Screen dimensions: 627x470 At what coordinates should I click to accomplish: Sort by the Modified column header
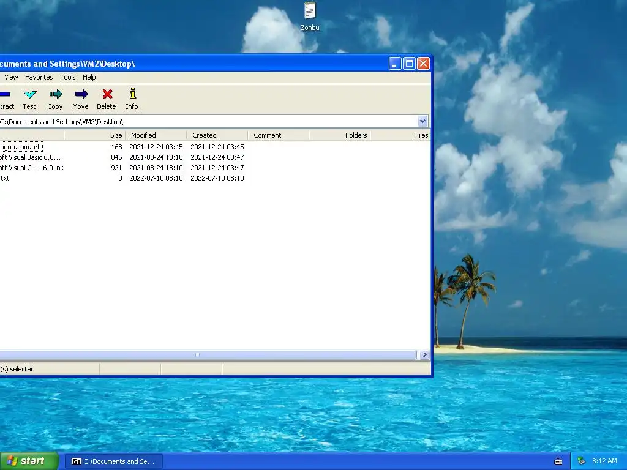point(156,135)
